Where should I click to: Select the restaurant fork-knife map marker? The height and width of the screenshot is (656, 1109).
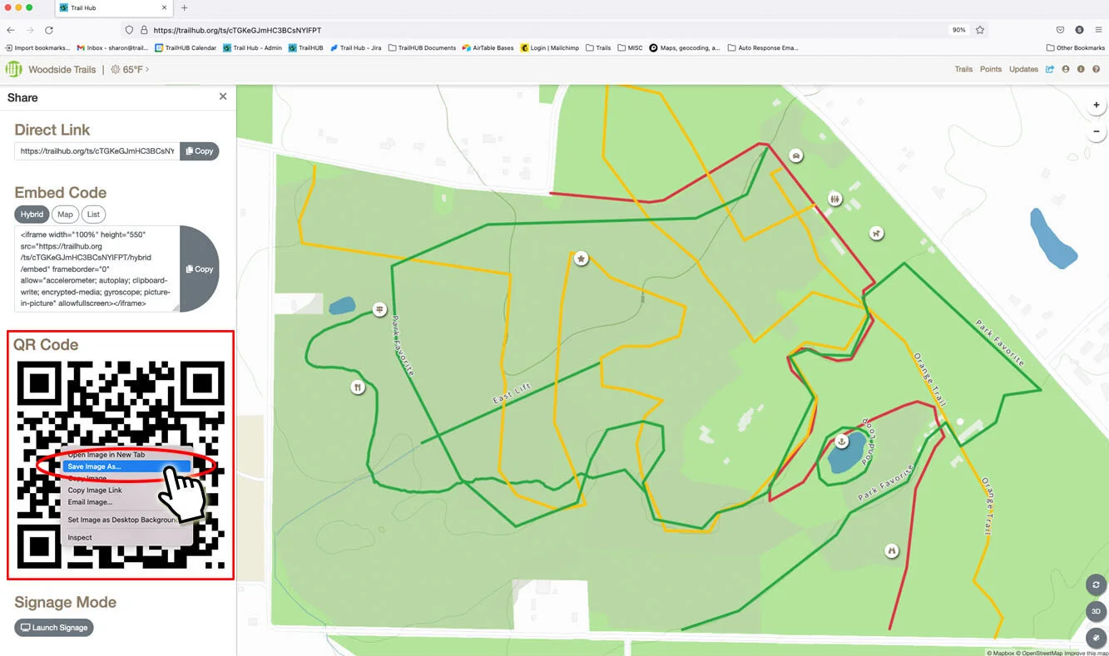358,387
